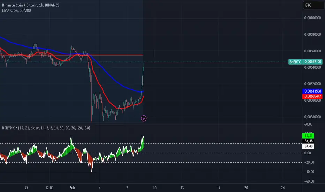This screenshot has height=192, width=325.
Task: Click the 4 date on time axis
Action: (x=100, y=188)
